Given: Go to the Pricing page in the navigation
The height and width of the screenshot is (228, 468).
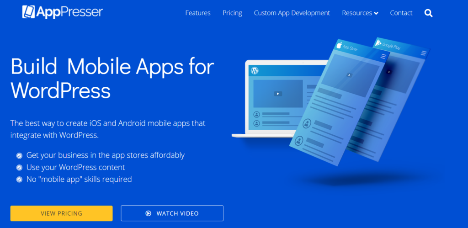Looking at the screenshot, I should 232,13.
